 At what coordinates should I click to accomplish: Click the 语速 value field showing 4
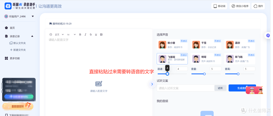click(x=182, y=69)
